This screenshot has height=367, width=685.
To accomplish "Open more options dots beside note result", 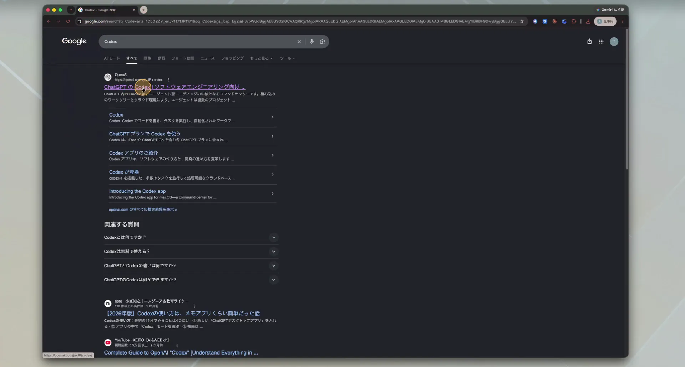I will (x=194, y=306).
